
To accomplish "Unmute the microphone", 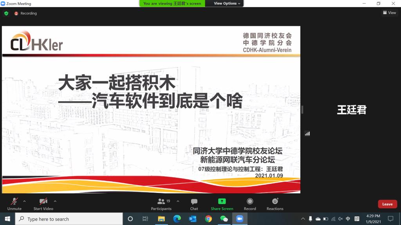I will [x=14, y=204].
